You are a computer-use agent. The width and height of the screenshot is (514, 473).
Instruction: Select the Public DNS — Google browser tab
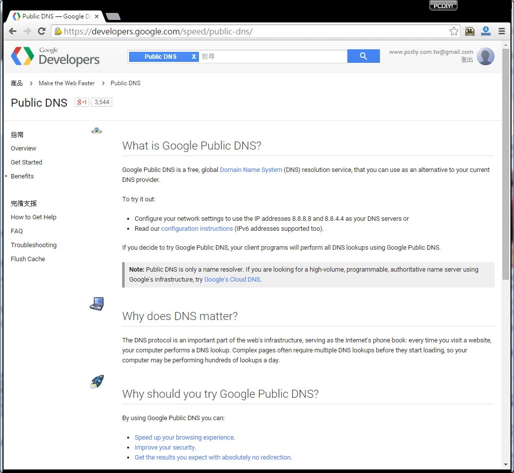55,16
